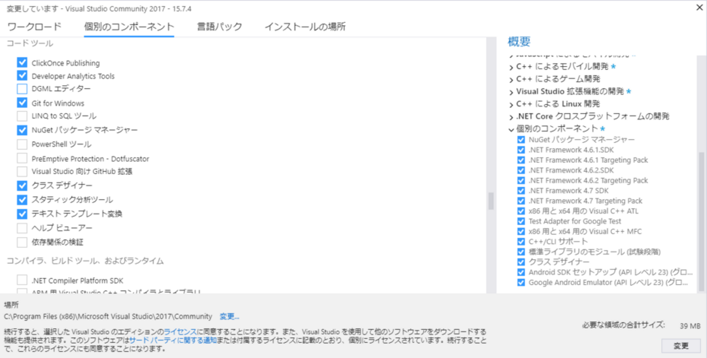Check PreEmptive Protection - Dotfuscator

(22, 159)
